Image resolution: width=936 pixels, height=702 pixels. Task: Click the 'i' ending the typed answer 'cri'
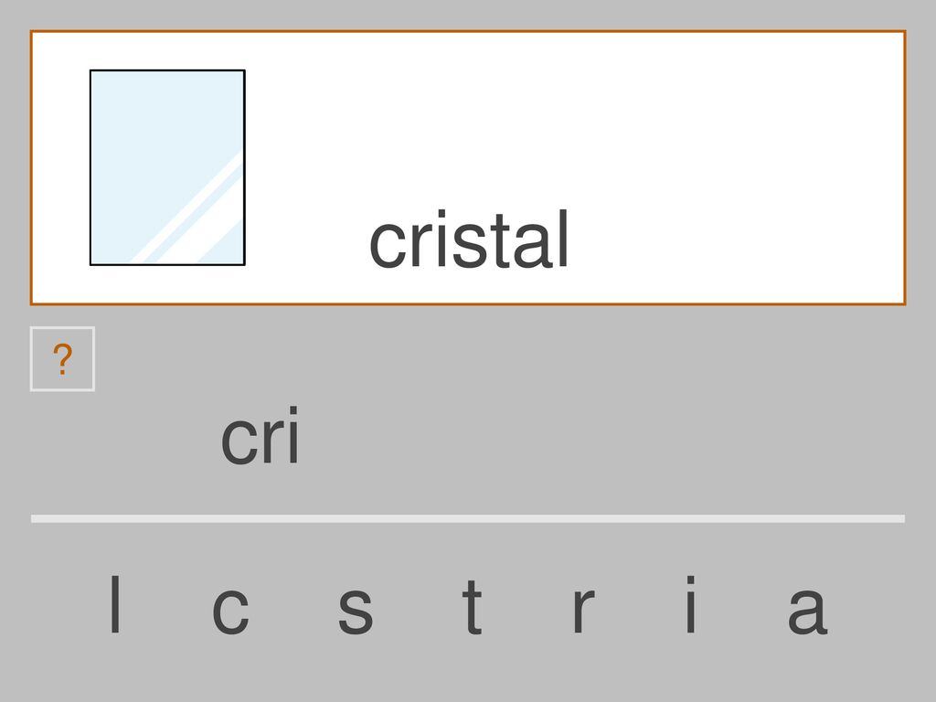tap(293, 434)
